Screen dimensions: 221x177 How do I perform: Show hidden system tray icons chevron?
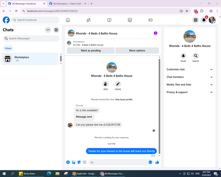click(180, 173)
